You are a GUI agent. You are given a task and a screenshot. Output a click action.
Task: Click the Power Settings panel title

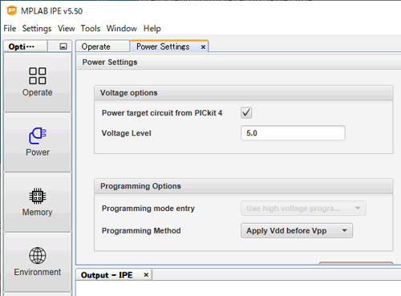[x=110, y=62]
